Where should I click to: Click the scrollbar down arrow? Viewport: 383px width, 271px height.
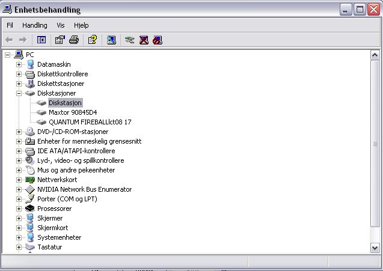pos(375,248)
